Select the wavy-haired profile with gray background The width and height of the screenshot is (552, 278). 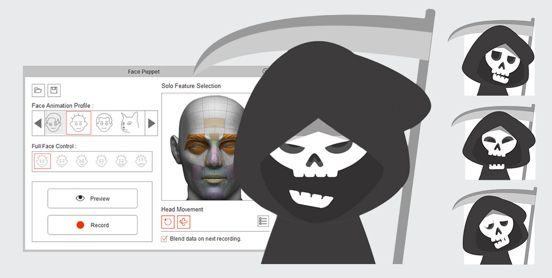pos(55,123)
